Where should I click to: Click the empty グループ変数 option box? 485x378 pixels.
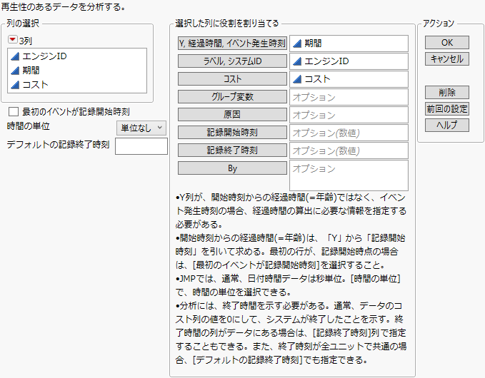349,97
